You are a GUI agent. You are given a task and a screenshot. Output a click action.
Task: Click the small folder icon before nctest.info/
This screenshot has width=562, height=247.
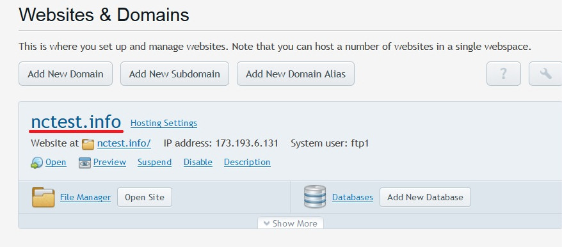tap(88, 144)
